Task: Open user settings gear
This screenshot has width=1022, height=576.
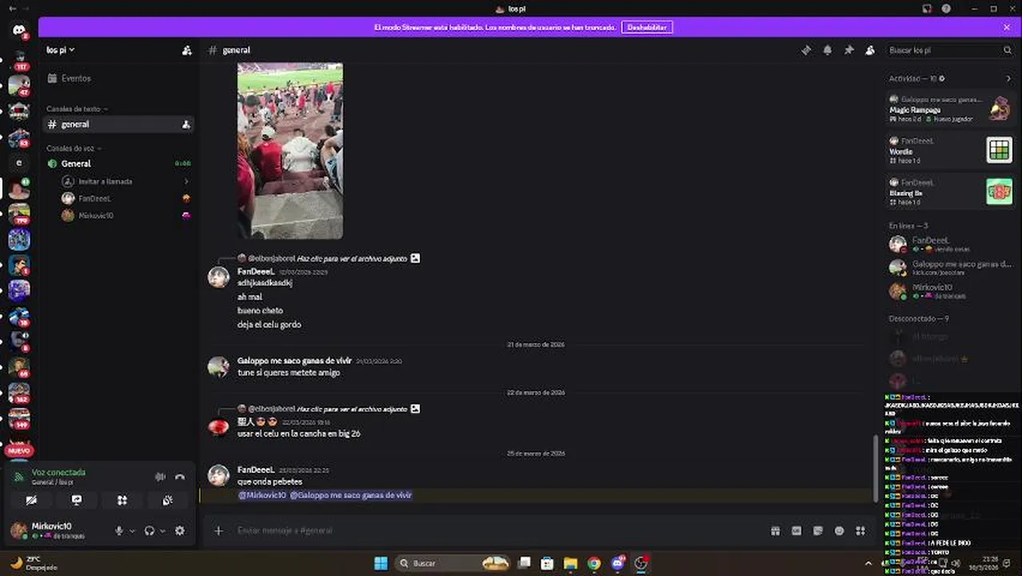Action: pyautogui.click(x=180, y=530)
